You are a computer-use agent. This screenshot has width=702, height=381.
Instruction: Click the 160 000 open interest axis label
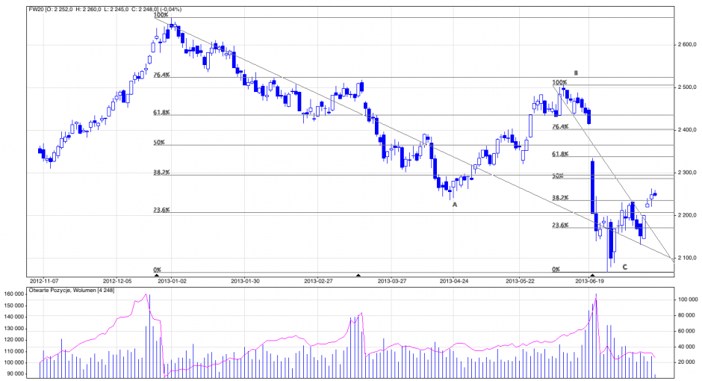pyautogui.click(x=13, y=295)
